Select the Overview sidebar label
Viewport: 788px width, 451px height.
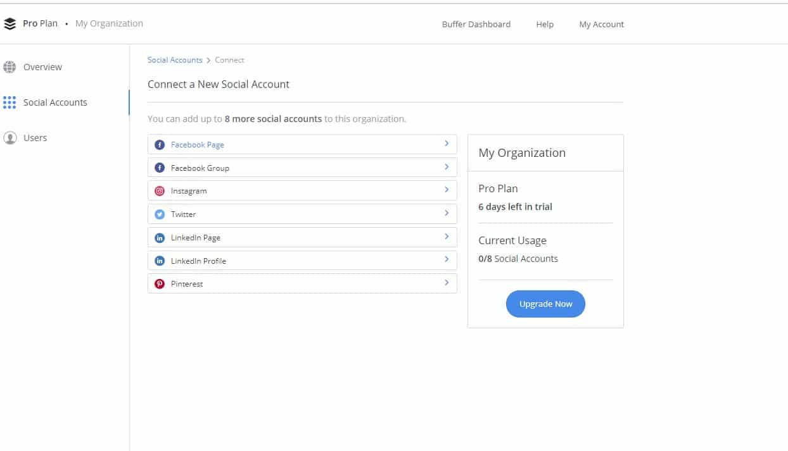point(42,67)
